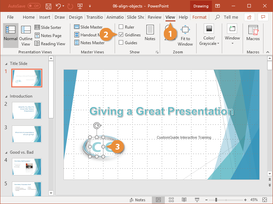The height and width of the screenshot is (204, 273).
Task: Start Slide Show from Quick Access toolbar
Action: 80,6
